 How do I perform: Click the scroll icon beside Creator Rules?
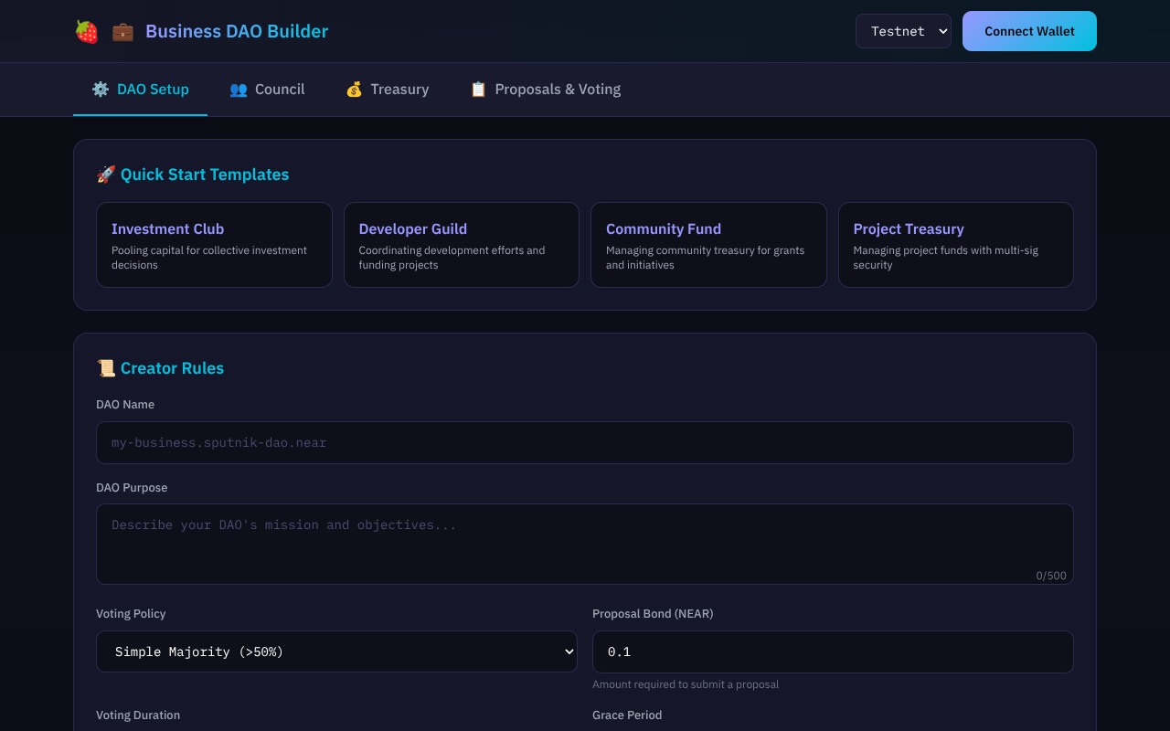coord(105,367)
